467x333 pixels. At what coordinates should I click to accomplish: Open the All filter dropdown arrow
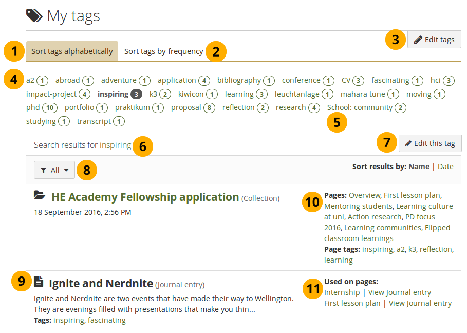pos(66,170)
